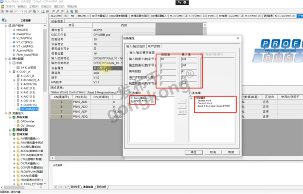Viewport: 303px width, 194px height.
Task: Click the 属性 button between module lists
Action: (x=182, y=112)
